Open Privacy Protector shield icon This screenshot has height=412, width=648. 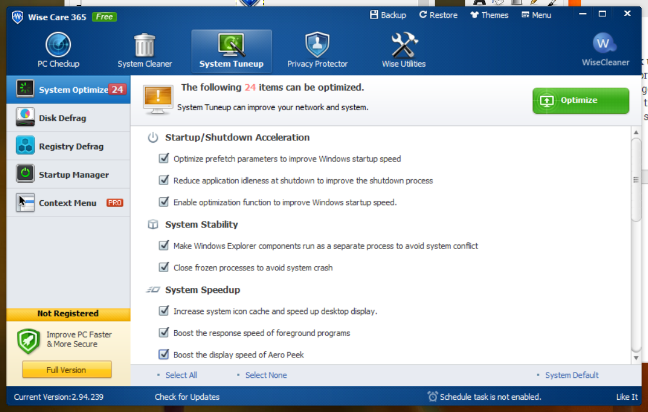point(317,45)
